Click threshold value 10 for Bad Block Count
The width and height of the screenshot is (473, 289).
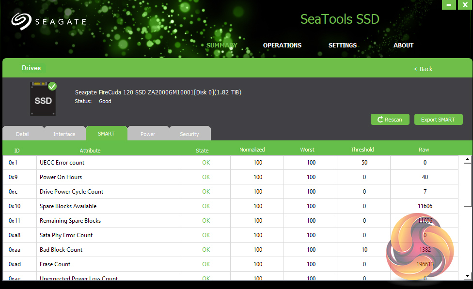[x=364, y=249]
